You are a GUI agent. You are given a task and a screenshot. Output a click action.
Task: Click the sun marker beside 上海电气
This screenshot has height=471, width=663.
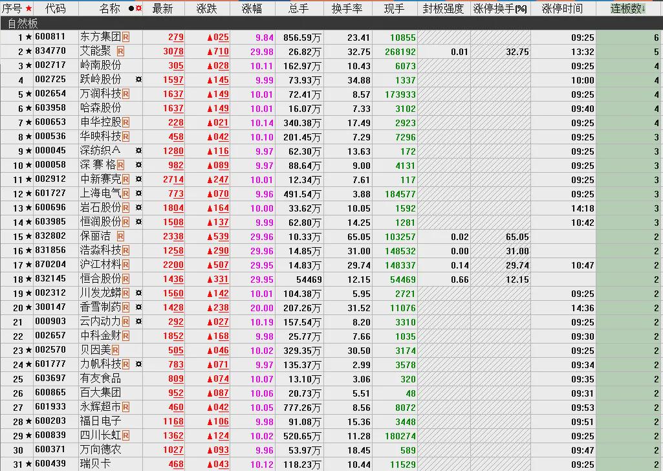click(x=138, y=193)
